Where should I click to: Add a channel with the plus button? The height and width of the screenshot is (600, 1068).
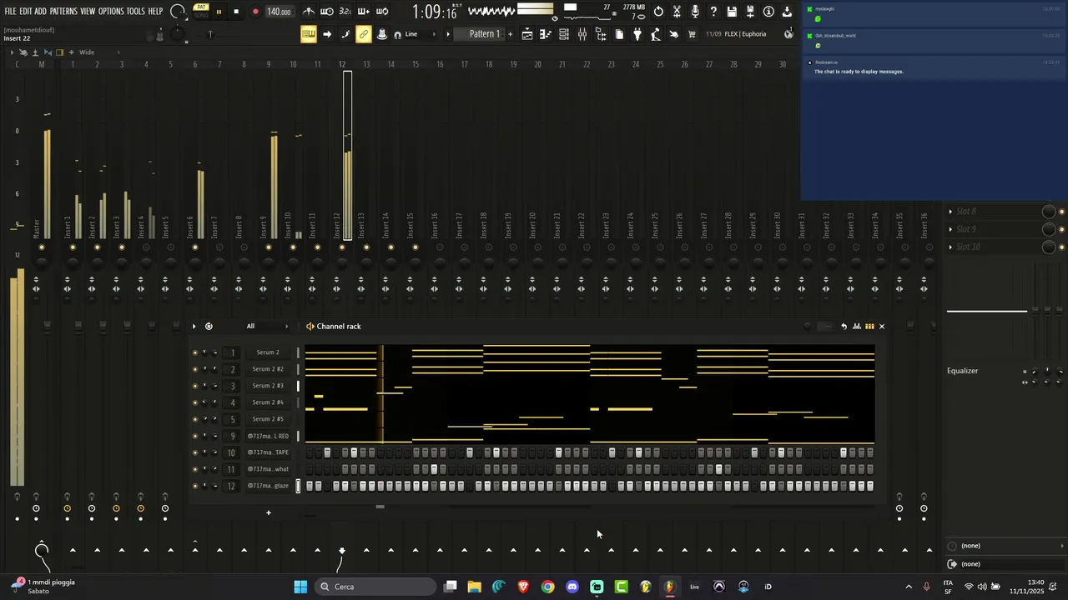(x=269, y=512)
